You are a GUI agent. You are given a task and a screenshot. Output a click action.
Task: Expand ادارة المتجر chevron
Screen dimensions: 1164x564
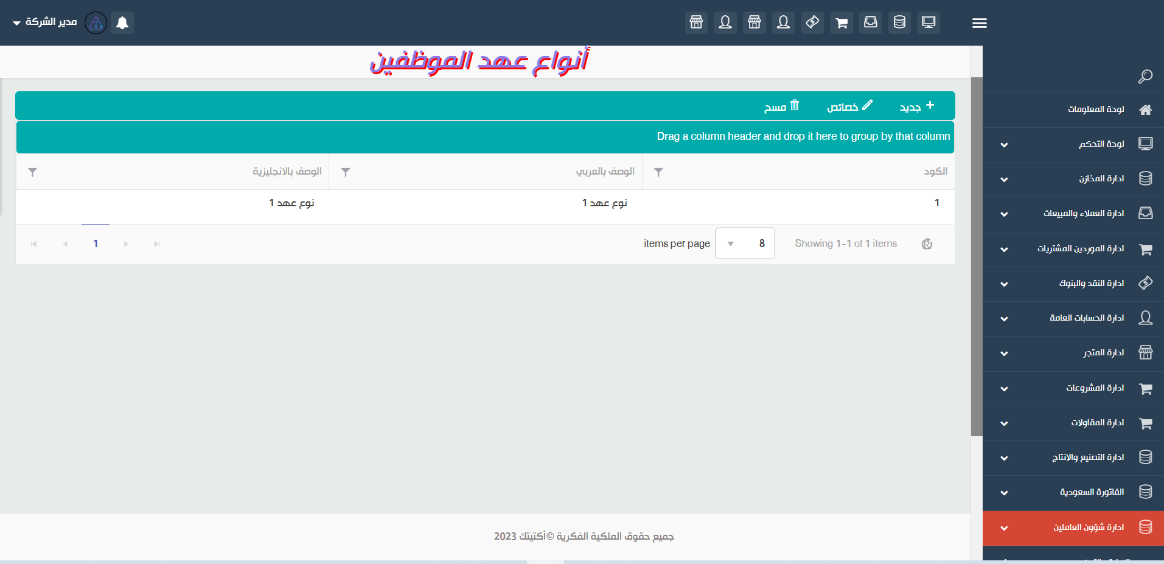click(1004, 353)
